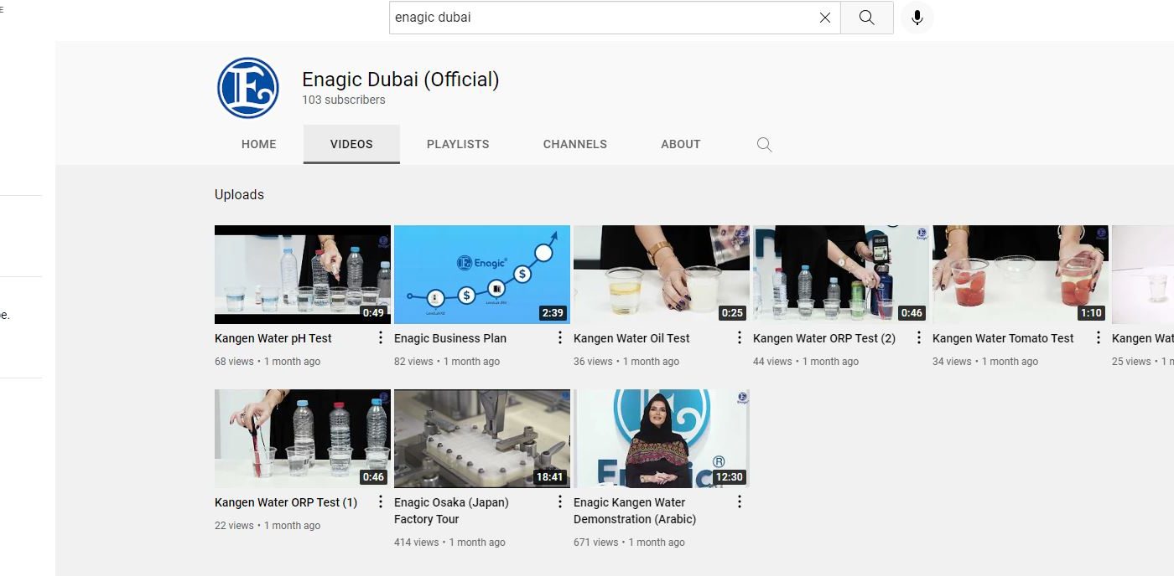This screenshot has height=576, width=1174.
Task: Play the Enagic Business Plan video thumbnail
Action: coord(482,275)
